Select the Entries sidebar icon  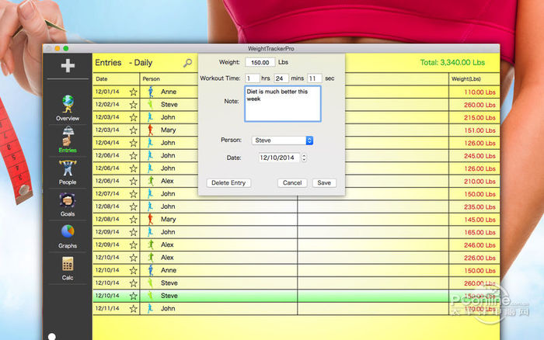click(x=68, y=139)
